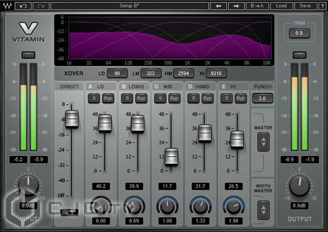328x232 pixels.
Task: Bypass the D HIMID band
Action: [x=208, y=99]
